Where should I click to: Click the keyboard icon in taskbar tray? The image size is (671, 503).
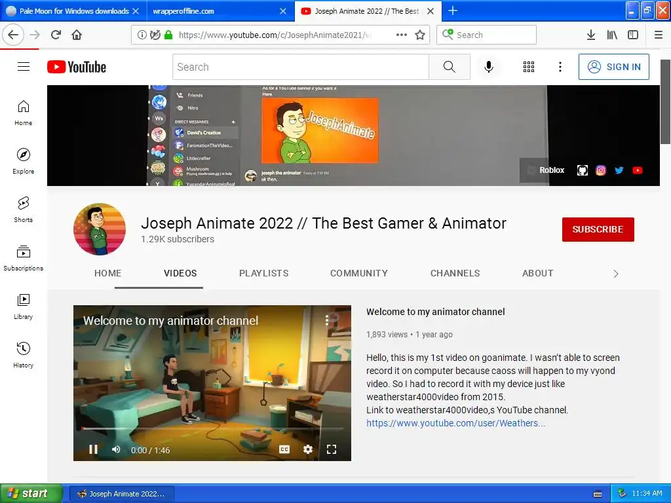pyautogui.click(x=598, y=494)
